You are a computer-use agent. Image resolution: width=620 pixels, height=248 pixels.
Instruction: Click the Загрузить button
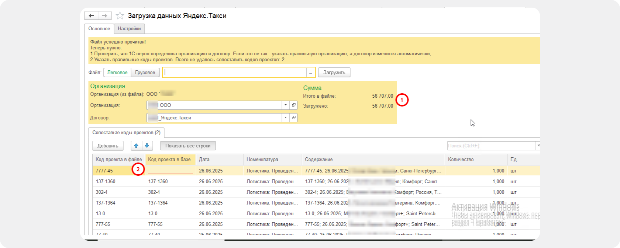334,73
